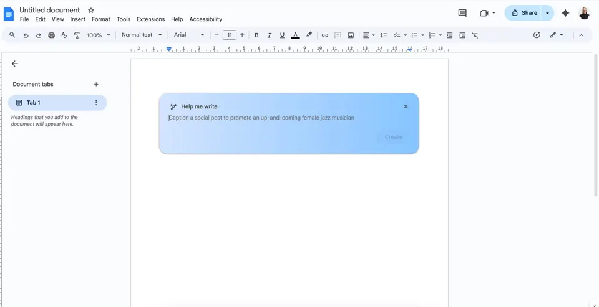Open the File menu
The width and height of the screenshot is (599, 307).
pos(24,19)
